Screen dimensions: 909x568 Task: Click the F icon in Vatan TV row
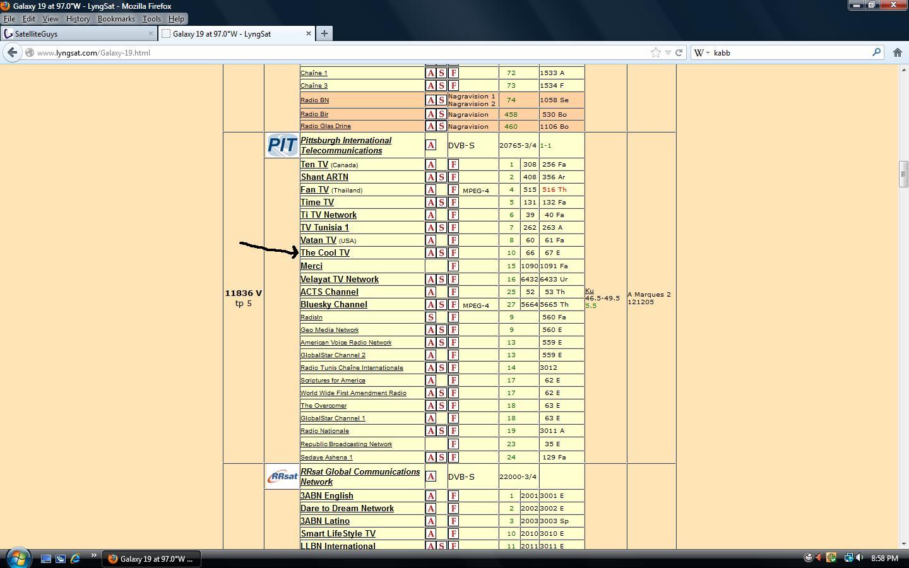(453, 240)
